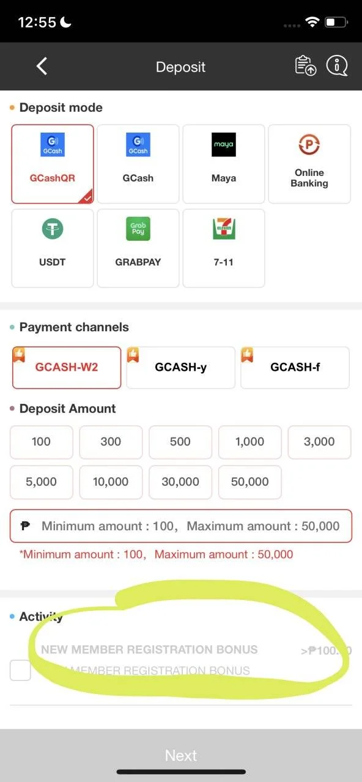The width and height of the screenshot is (362, 782).
Task: Tap the Next button
Action: coord(181,755)
